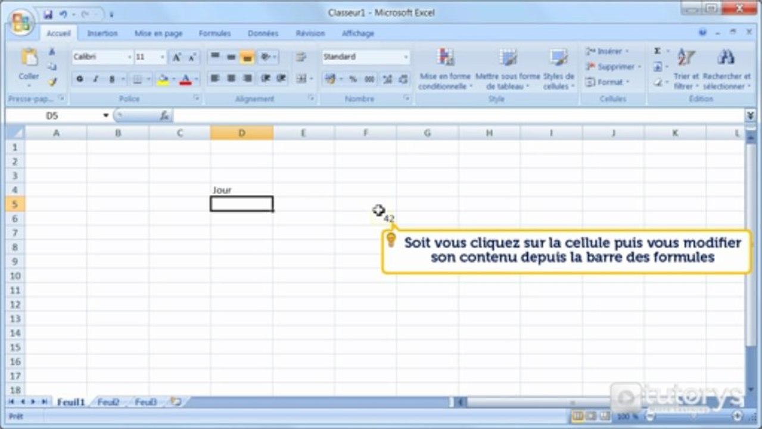Open Mettre sous forme de tableau
Image resolution: width=762 pixels, height=429 pixels.
[508, 69]
